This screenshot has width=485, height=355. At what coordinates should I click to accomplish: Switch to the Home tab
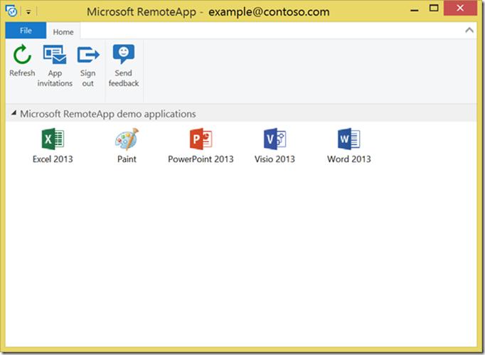(63, 31)
